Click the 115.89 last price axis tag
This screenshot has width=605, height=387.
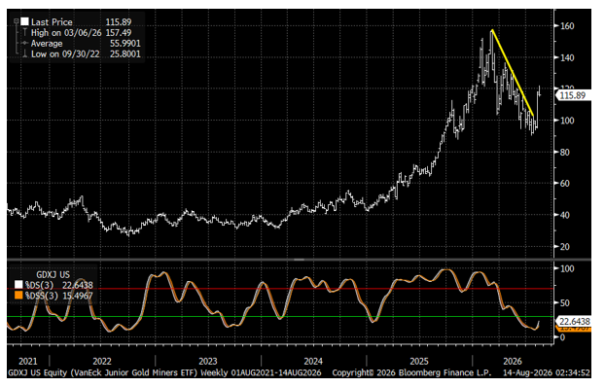(x=572, y=95)
